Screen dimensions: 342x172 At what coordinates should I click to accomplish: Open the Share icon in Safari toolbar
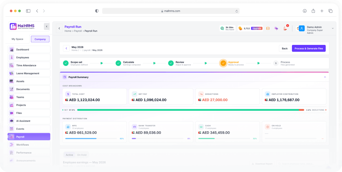click(313, 11)
